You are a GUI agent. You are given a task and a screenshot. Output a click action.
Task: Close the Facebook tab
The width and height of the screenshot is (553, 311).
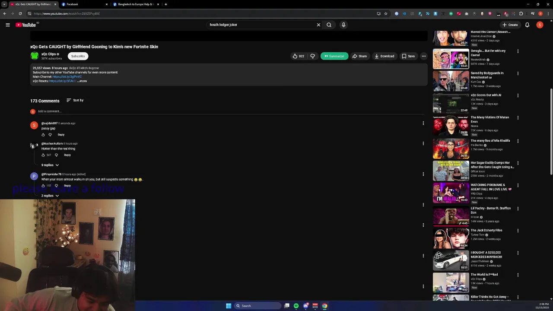tap(107, 4)
